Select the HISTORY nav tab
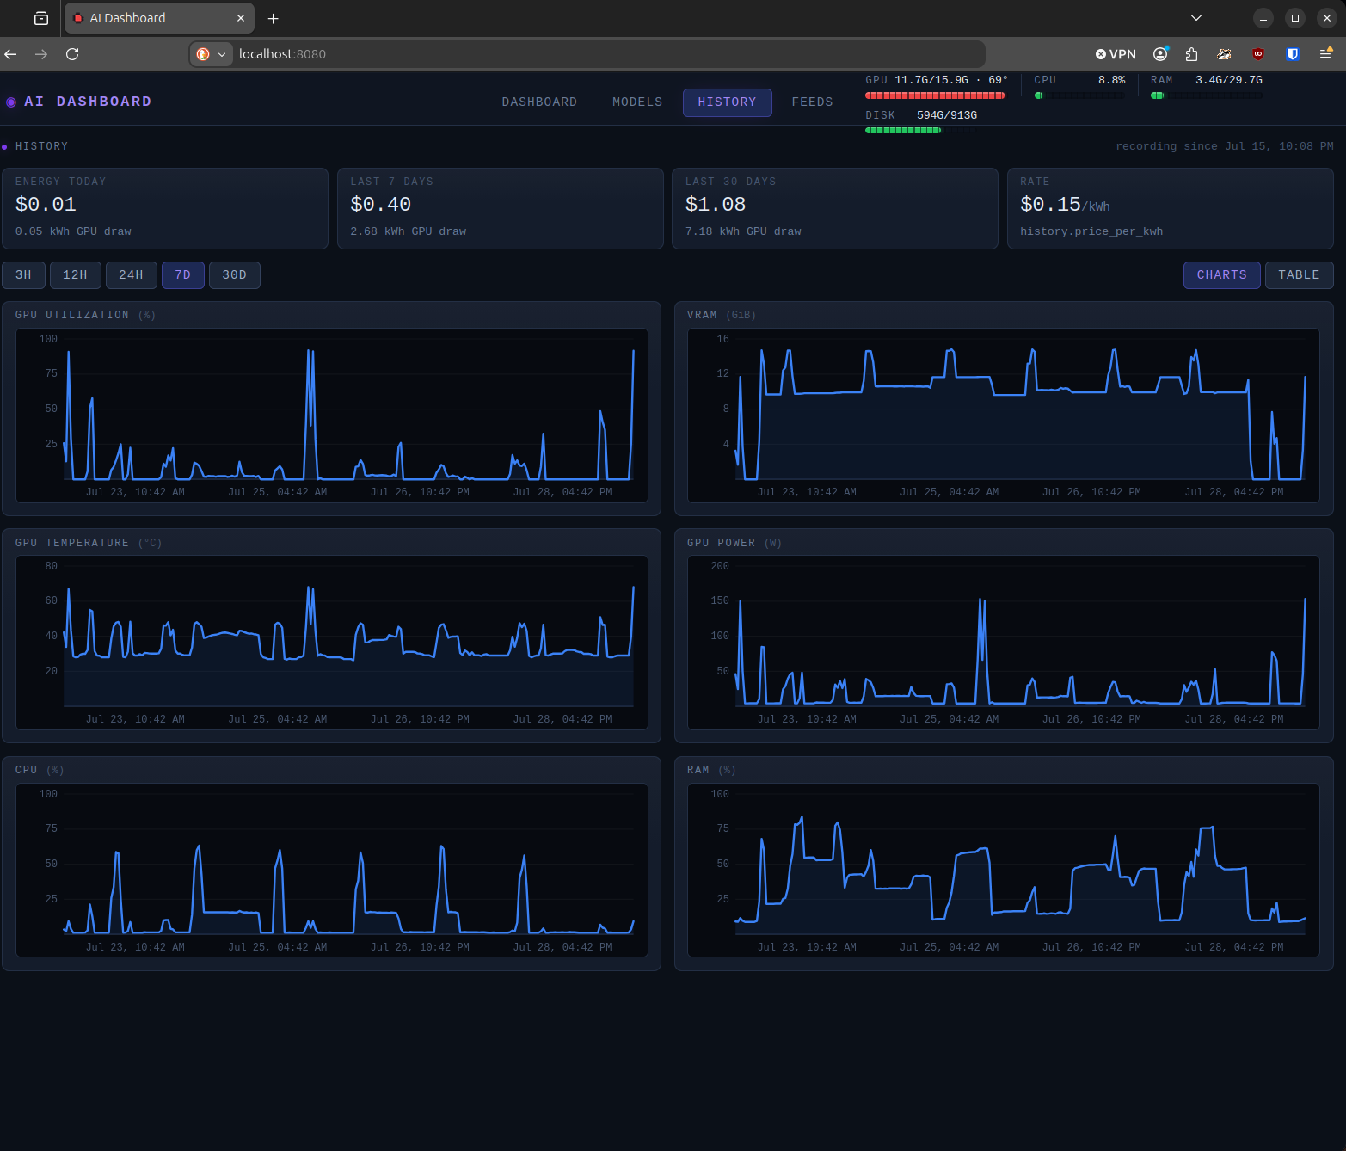Viewport: 1346px width, 1151px height. tap(727, 102)
